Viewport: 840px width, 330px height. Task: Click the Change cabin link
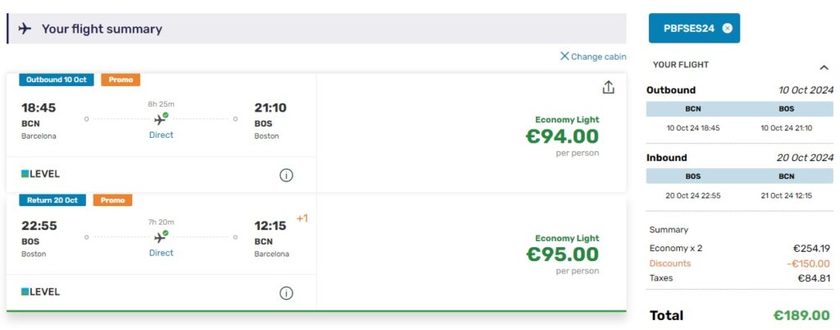593,57
